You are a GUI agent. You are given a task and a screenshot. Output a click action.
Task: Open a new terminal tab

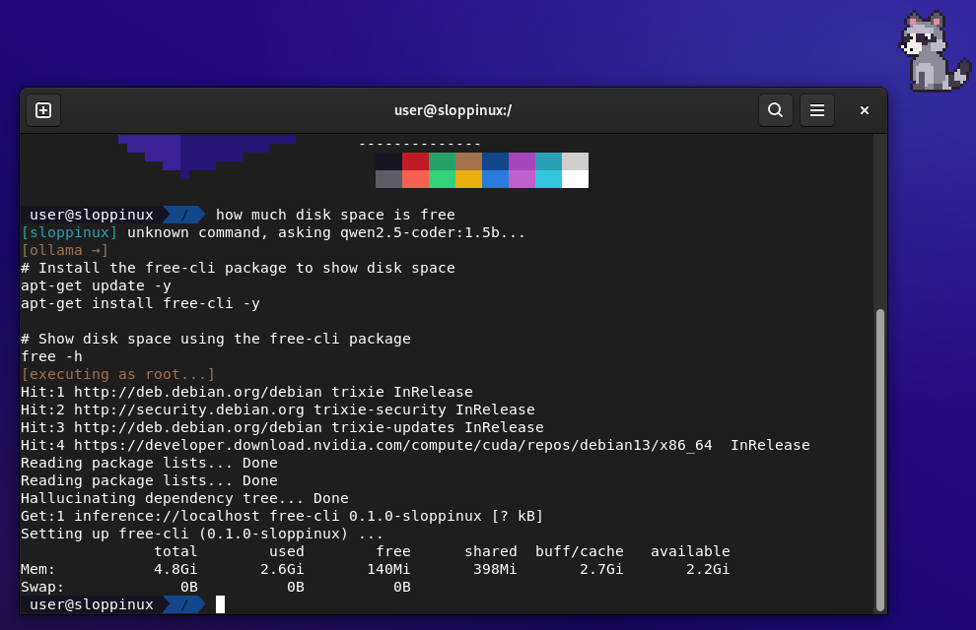tap(43, 110)
